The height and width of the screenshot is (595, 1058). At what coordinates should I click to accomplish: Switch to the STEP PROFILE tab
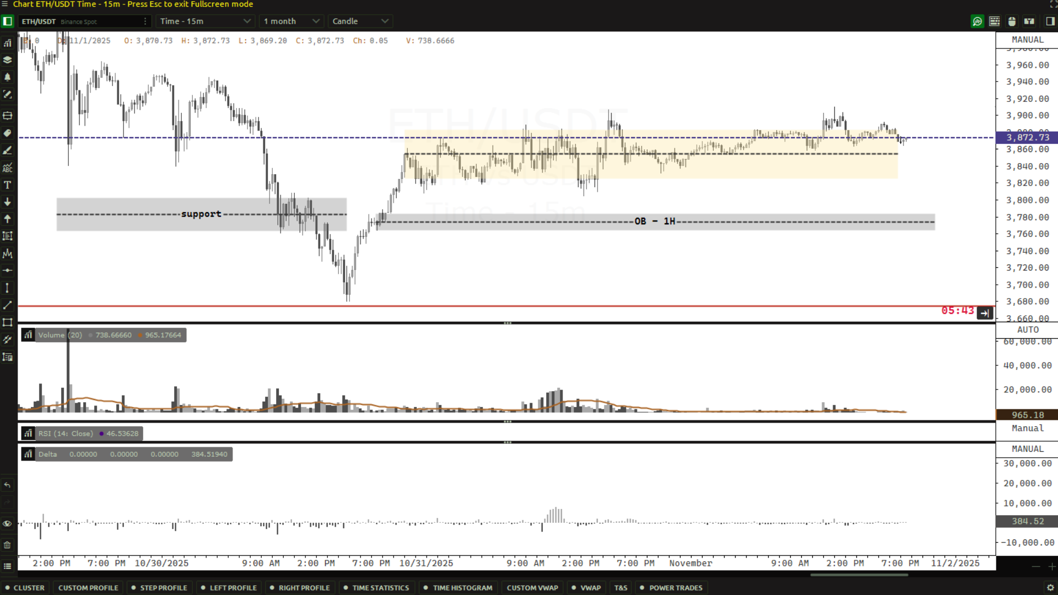[163, 588]
